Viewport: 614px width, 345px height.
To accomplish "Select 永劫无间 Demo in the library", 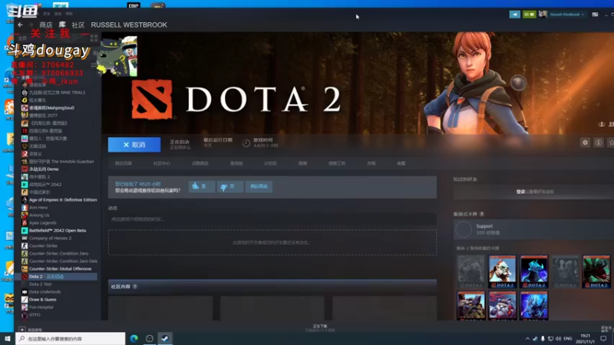I will click(x=44, y=169).
